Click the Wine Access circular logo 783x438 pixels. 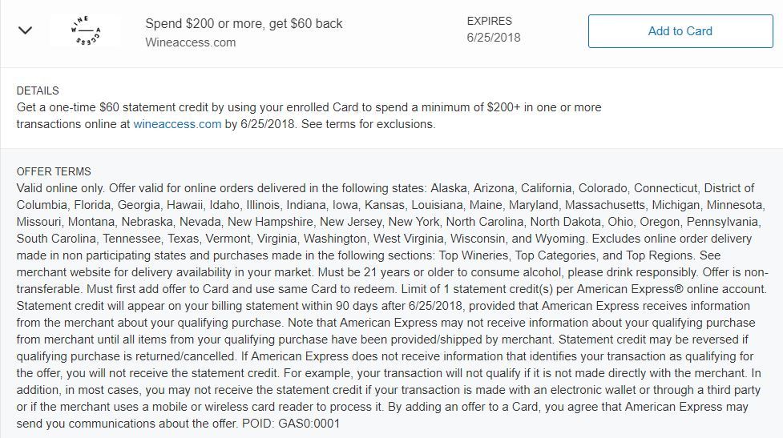pyautogui.click(x=86, y=30)
